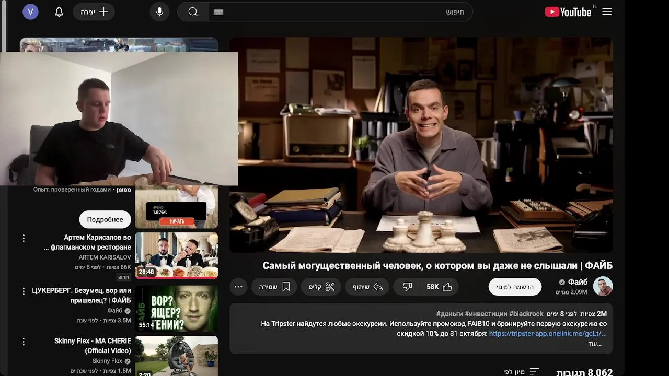
Task: Click the #деньги hashtag
Action: click(x=450, y=314)
